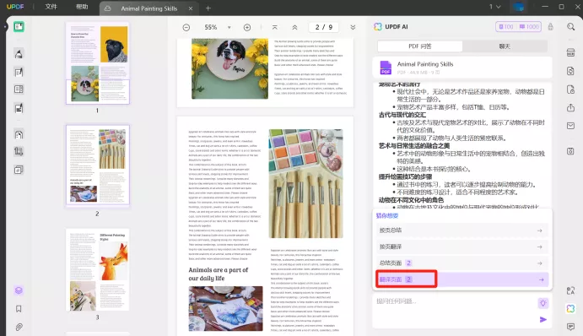Open the Attachments paperclip icon
This screenshot has width=583, height=336.
click(x=19, y=327)
